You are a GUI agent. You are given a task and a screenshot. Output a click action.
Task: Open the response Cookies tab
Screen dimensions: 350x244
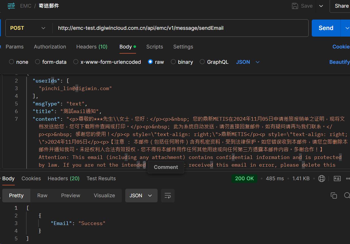[x=31, y=179]
